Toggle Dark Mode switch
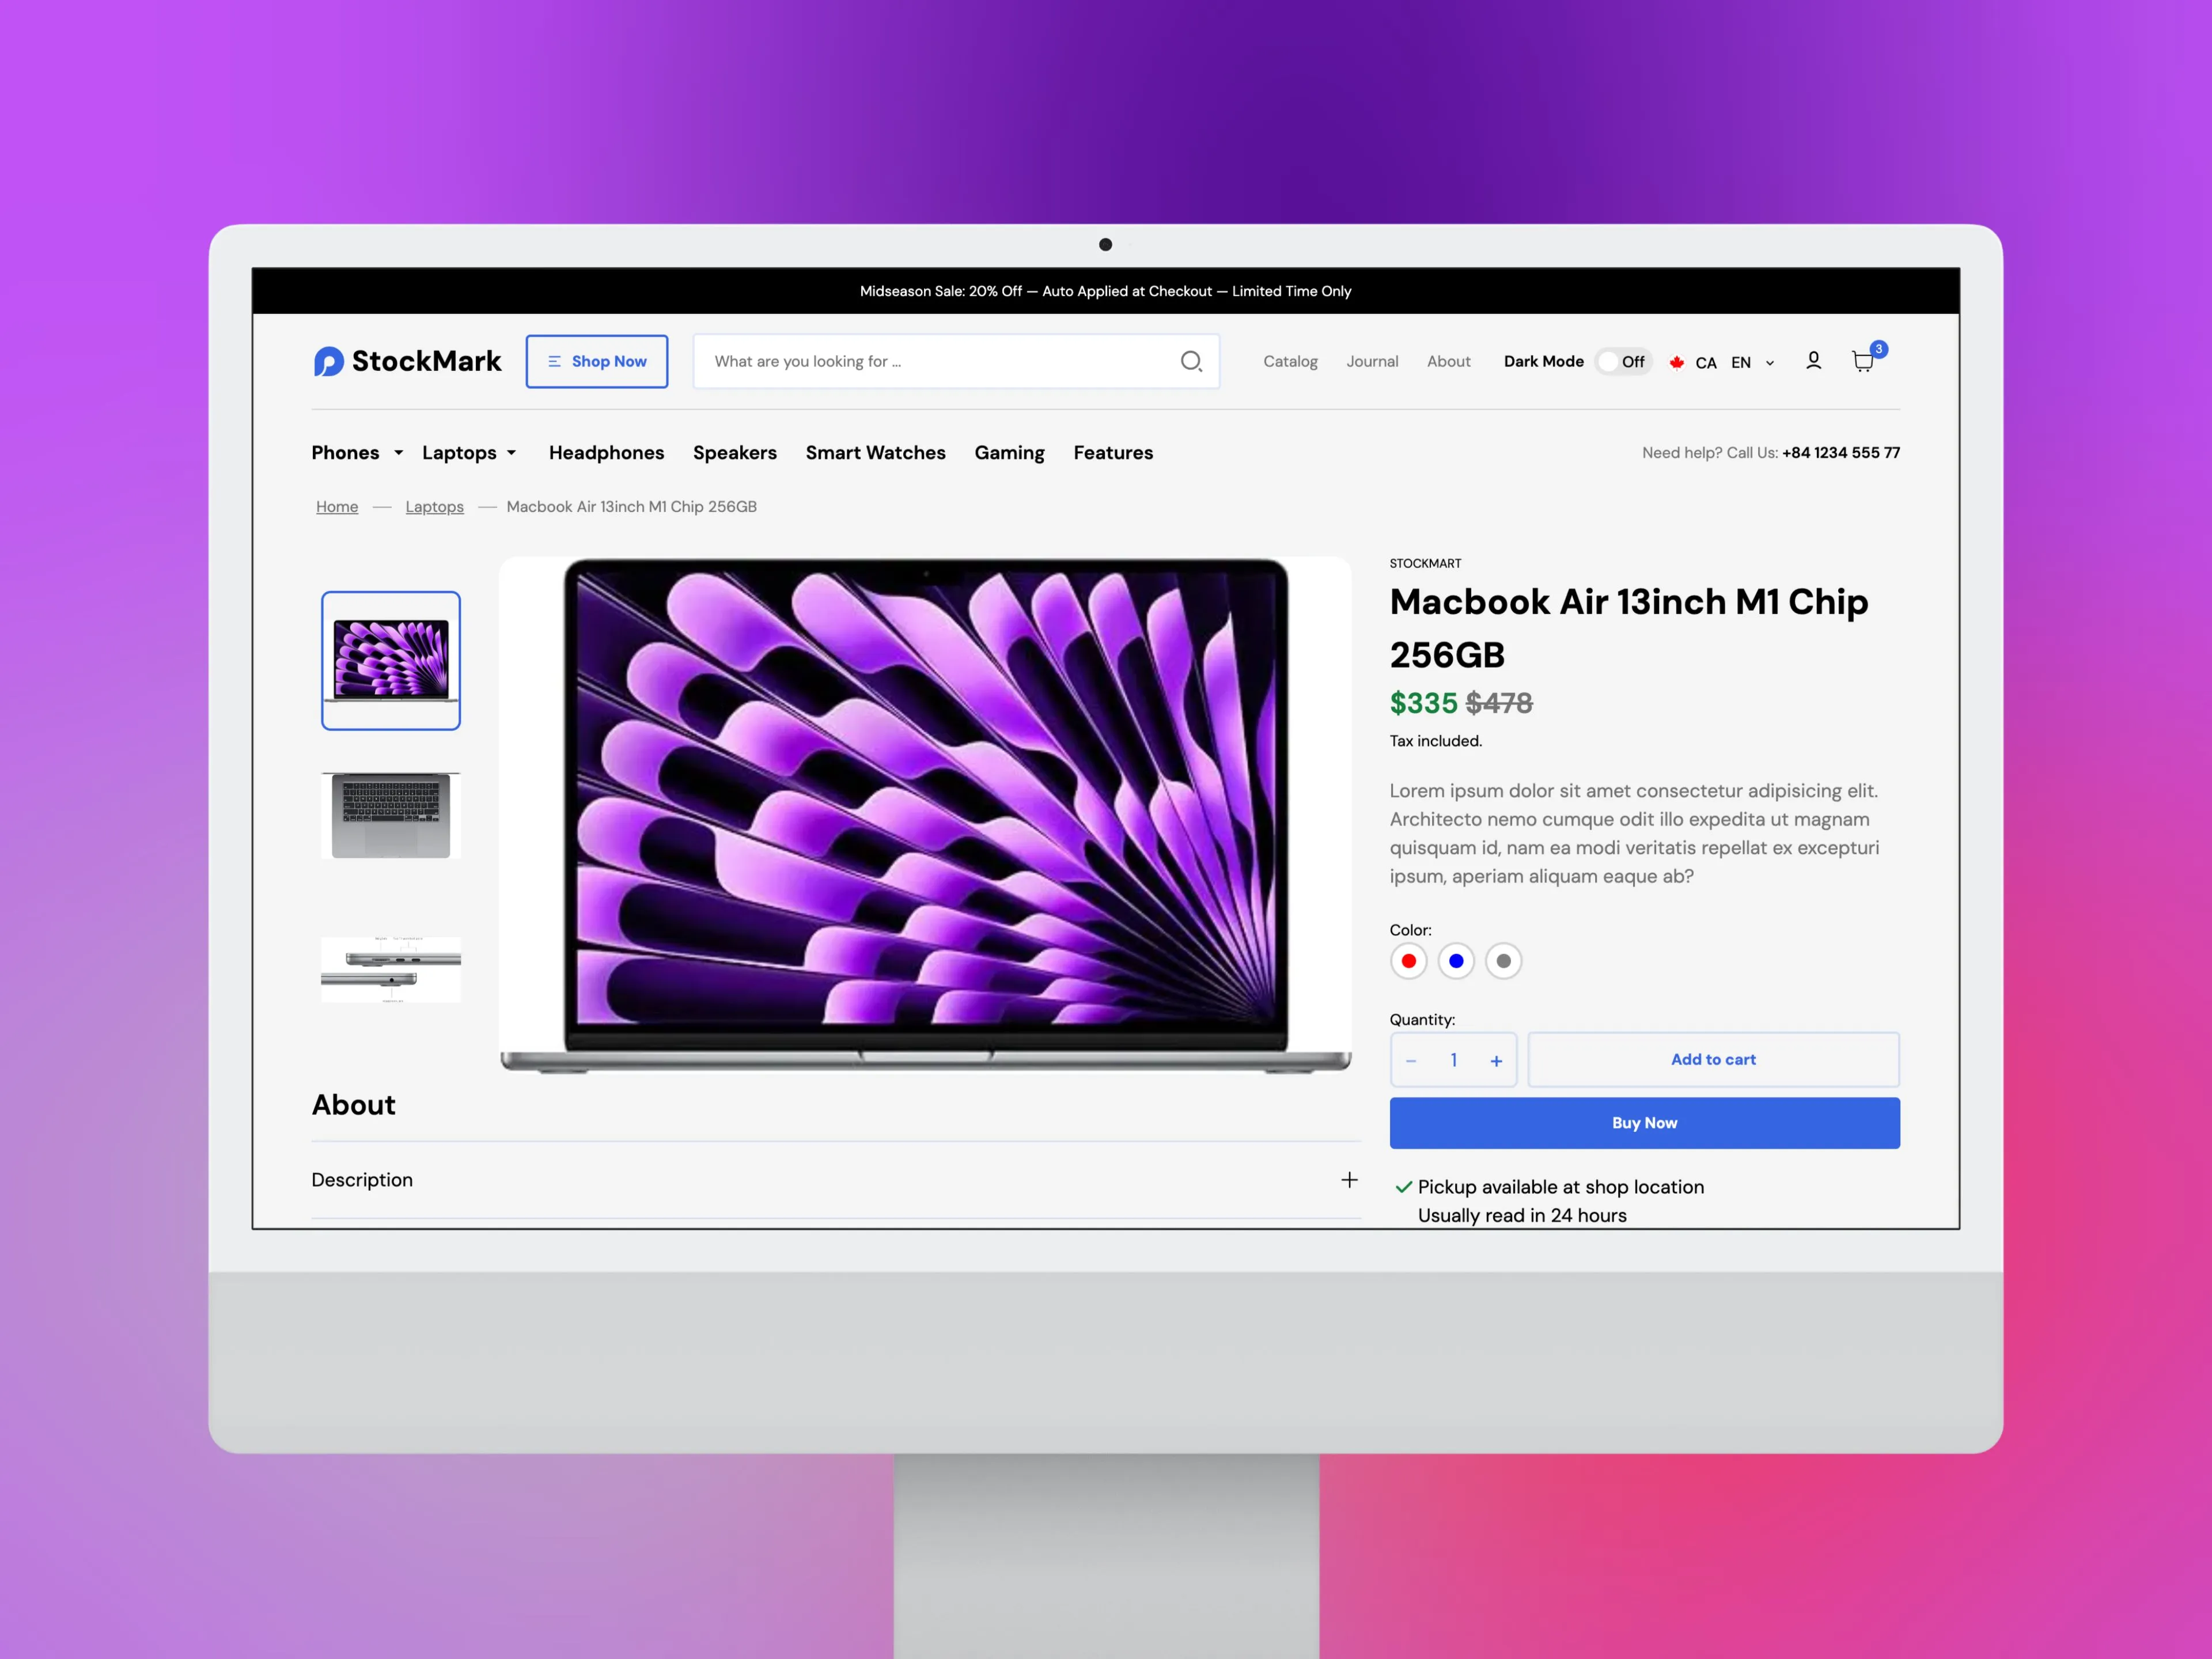Image resolution: width=2212 pixels, height=1659 pixels. [1622, 361]
